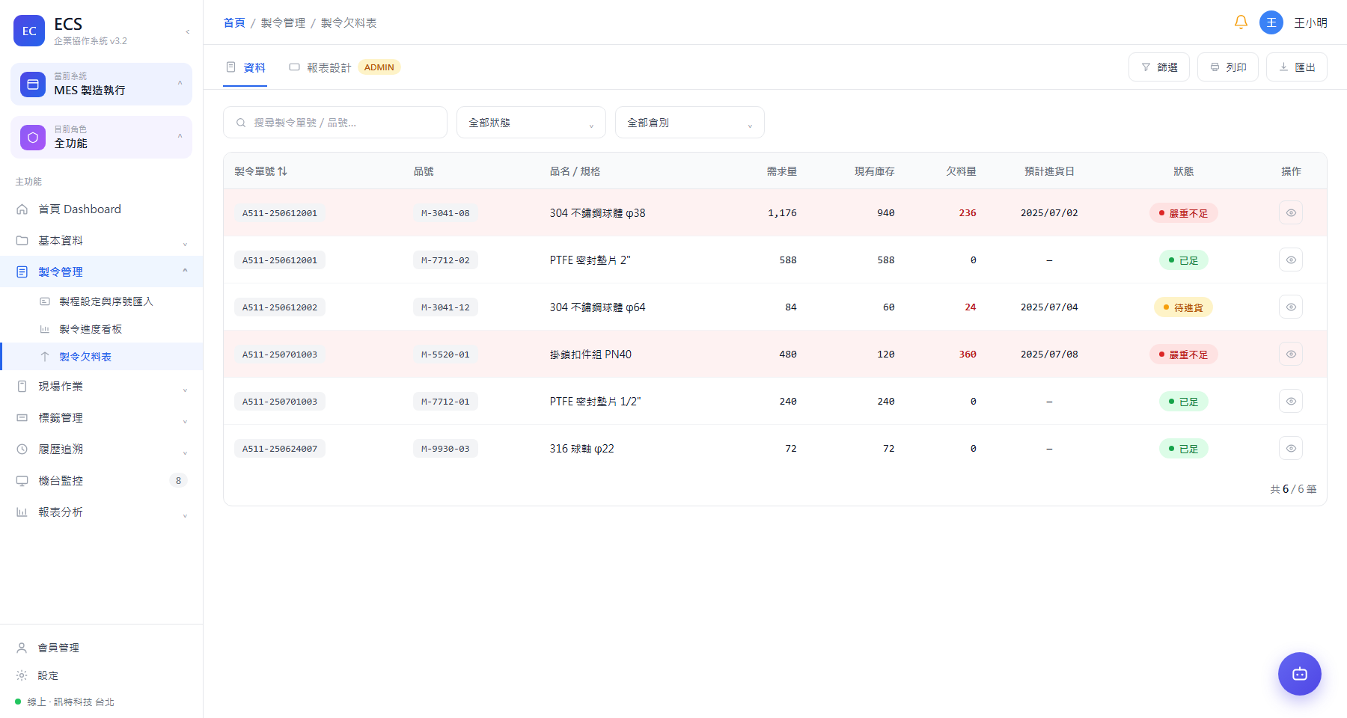Image resolution: width=1347 pixels, height=718 pixels.
Task: Sort by 製令單號 column
Action: [x=261, y=171]
